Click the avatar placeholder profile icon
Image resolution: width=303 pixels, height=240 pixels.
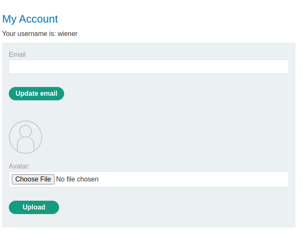[26, 137]
